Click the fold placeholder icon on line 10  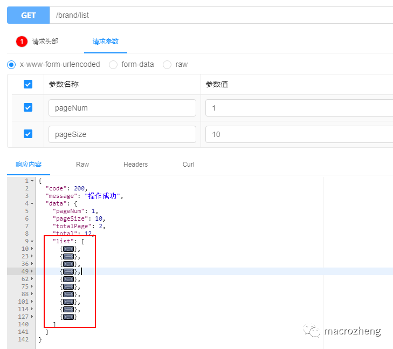pos(68,249)
